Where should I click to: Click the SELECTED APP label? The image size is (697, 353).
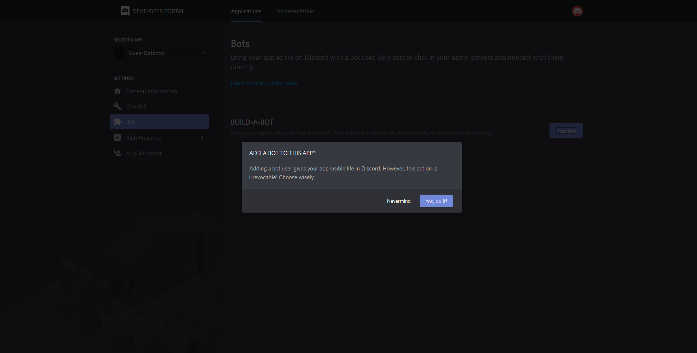(128, 40)
